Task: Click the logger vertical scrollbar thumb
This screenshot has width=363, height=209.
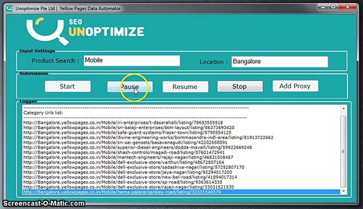Action: coord(343,152)
